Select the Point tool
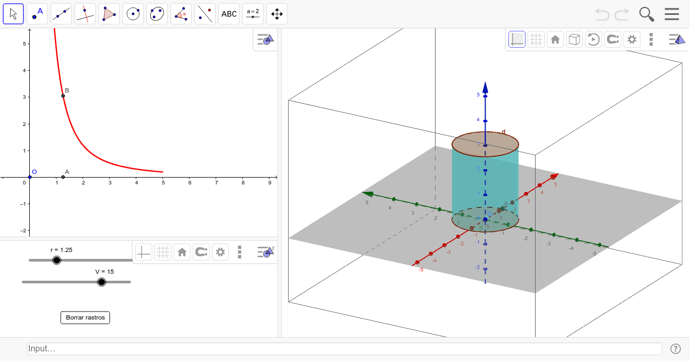 (x=37, y=13)
